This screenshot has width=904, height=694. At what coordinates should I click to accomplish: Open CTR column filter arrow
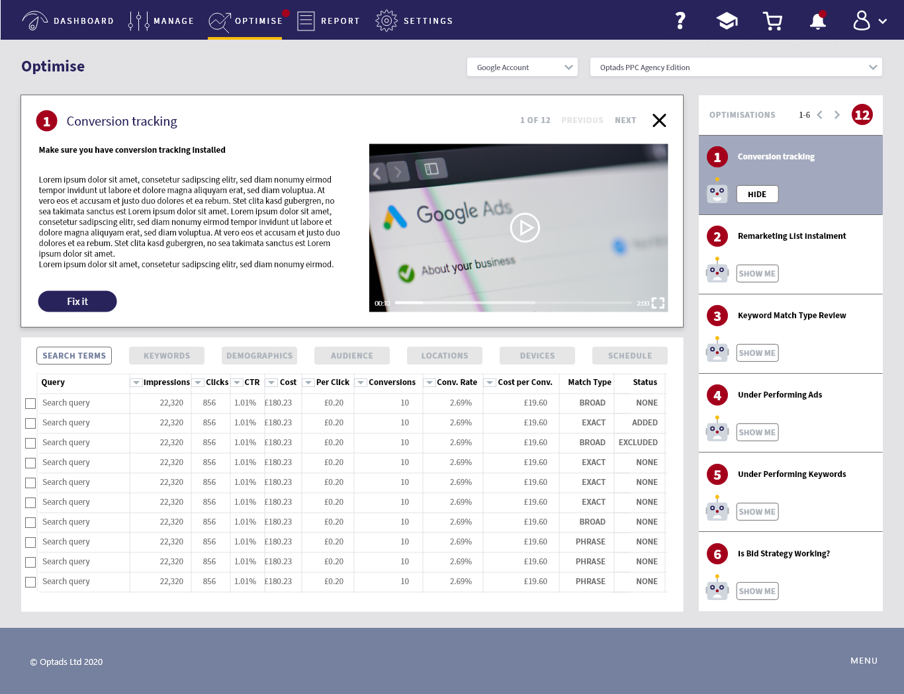pyautogui.click(x=237, y=382)
